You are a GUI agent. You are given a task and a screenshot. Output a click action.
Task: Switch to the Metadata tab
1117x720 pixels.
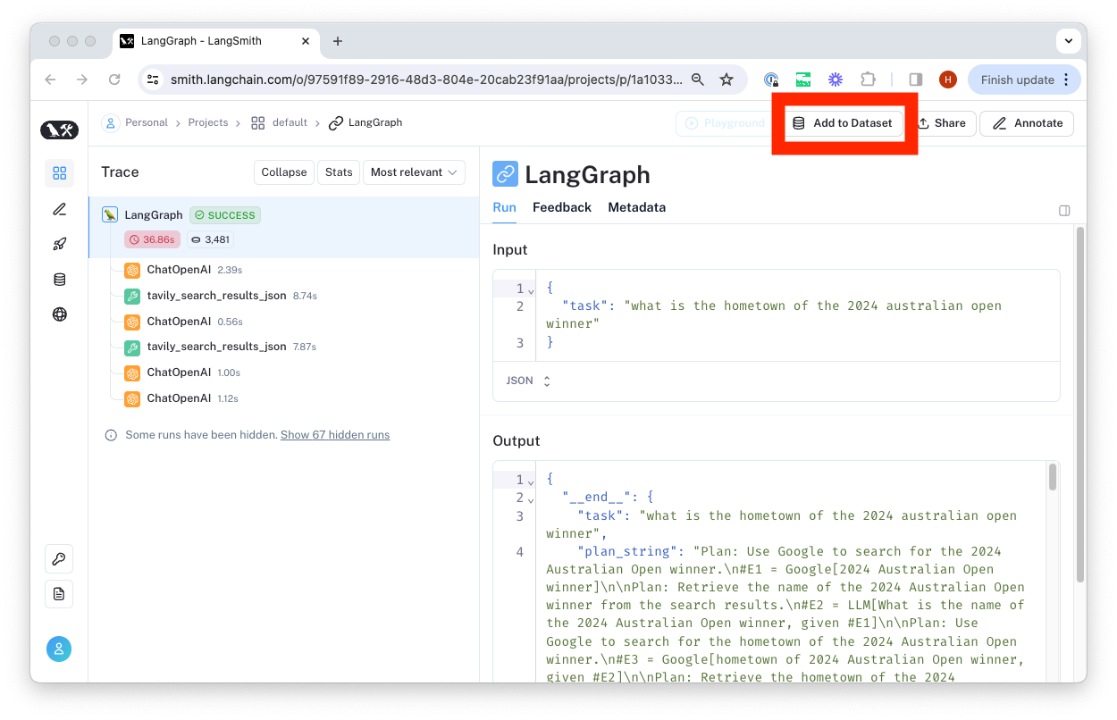(636, 207)
